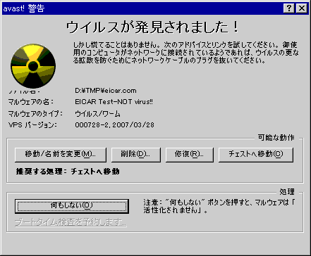
Task: Click the avast! 警告 title bar text
Action: [24, 8]
